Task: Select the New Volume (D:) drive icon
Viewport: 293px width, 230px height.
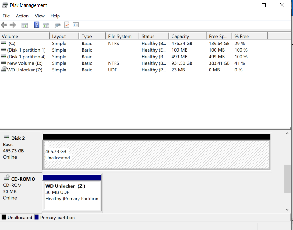Action: pyautogui.click(x=3, y=63)
